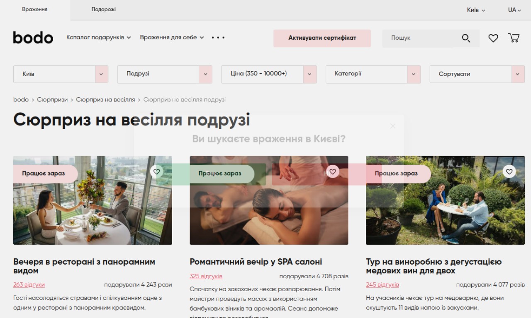Expand Враження для себе menu
The width and height of the screenshot is (531, 318).
click(172, 37)
